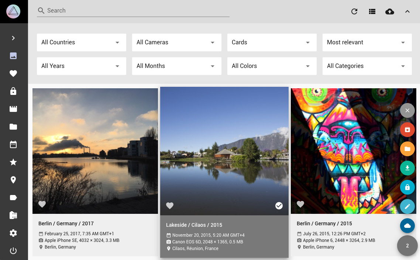Switch to list view using the toolbar icon

pos(372,11)
